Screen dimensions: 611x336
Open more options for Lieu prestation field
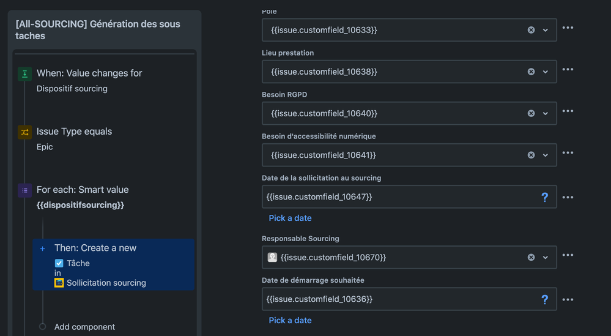[568, 70]
